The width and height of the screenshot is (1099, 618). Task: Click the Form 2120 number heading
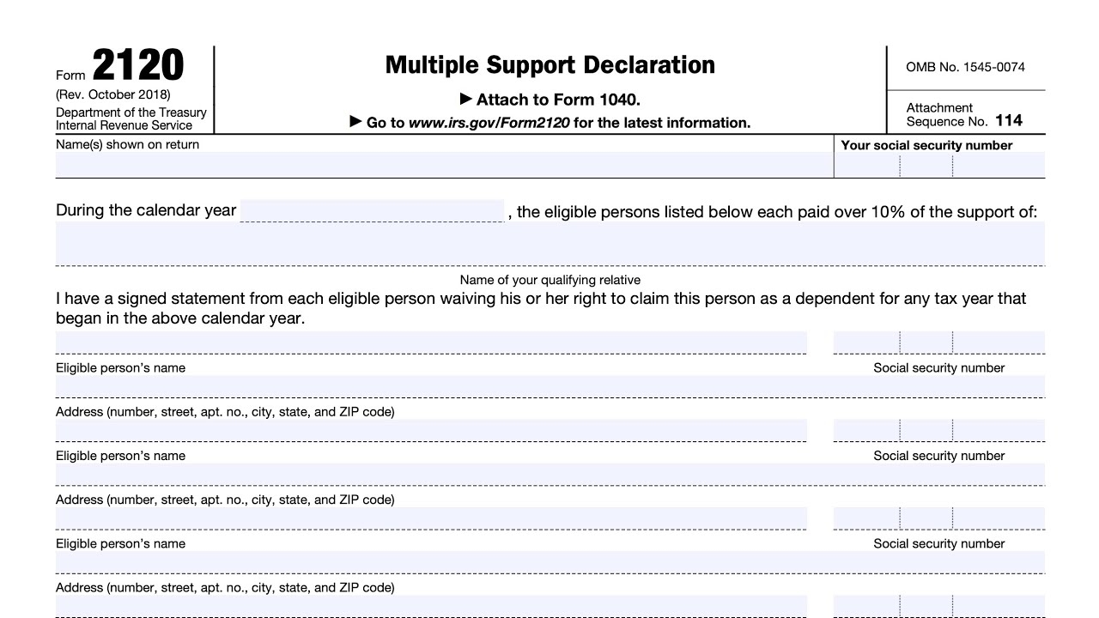pos(137,66)
